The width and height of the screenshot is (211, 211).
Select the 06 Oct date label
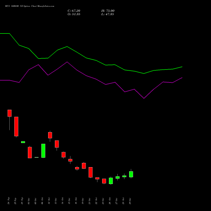tap(43, 201)
